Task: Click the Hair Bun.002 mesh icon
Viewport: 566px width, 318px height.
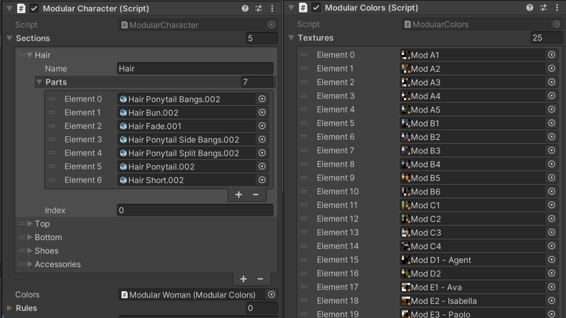Action: click(124, 112)
